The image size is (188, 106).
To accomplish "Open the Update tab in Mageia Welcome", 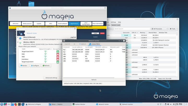I will point(39,24).
